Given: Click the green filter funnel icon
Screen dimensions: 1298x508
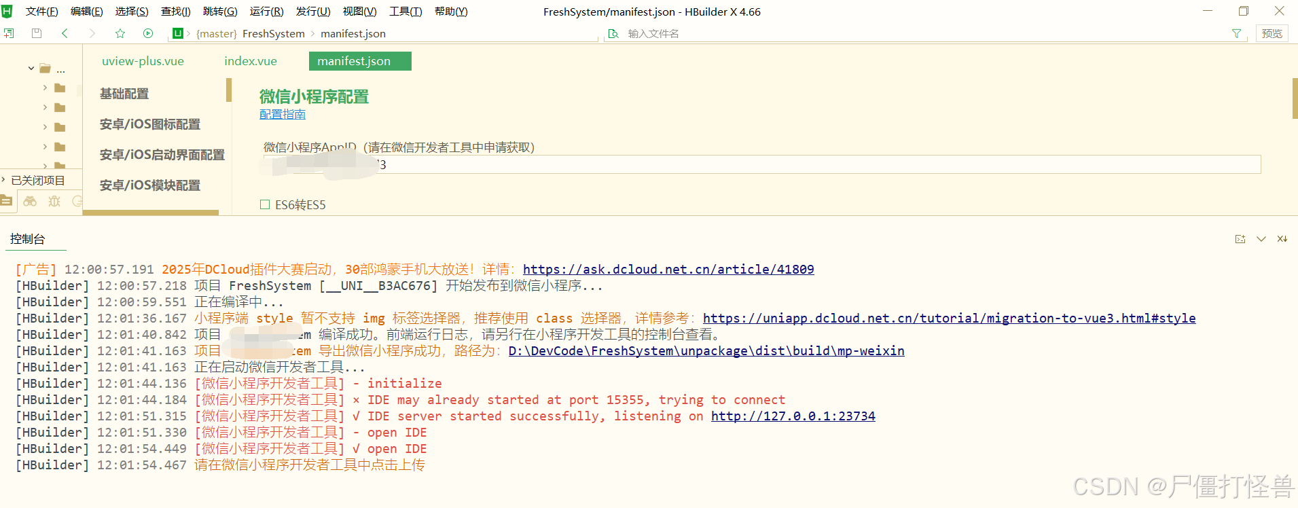Looking at the screenshot, I should [x=1236, y=33].
